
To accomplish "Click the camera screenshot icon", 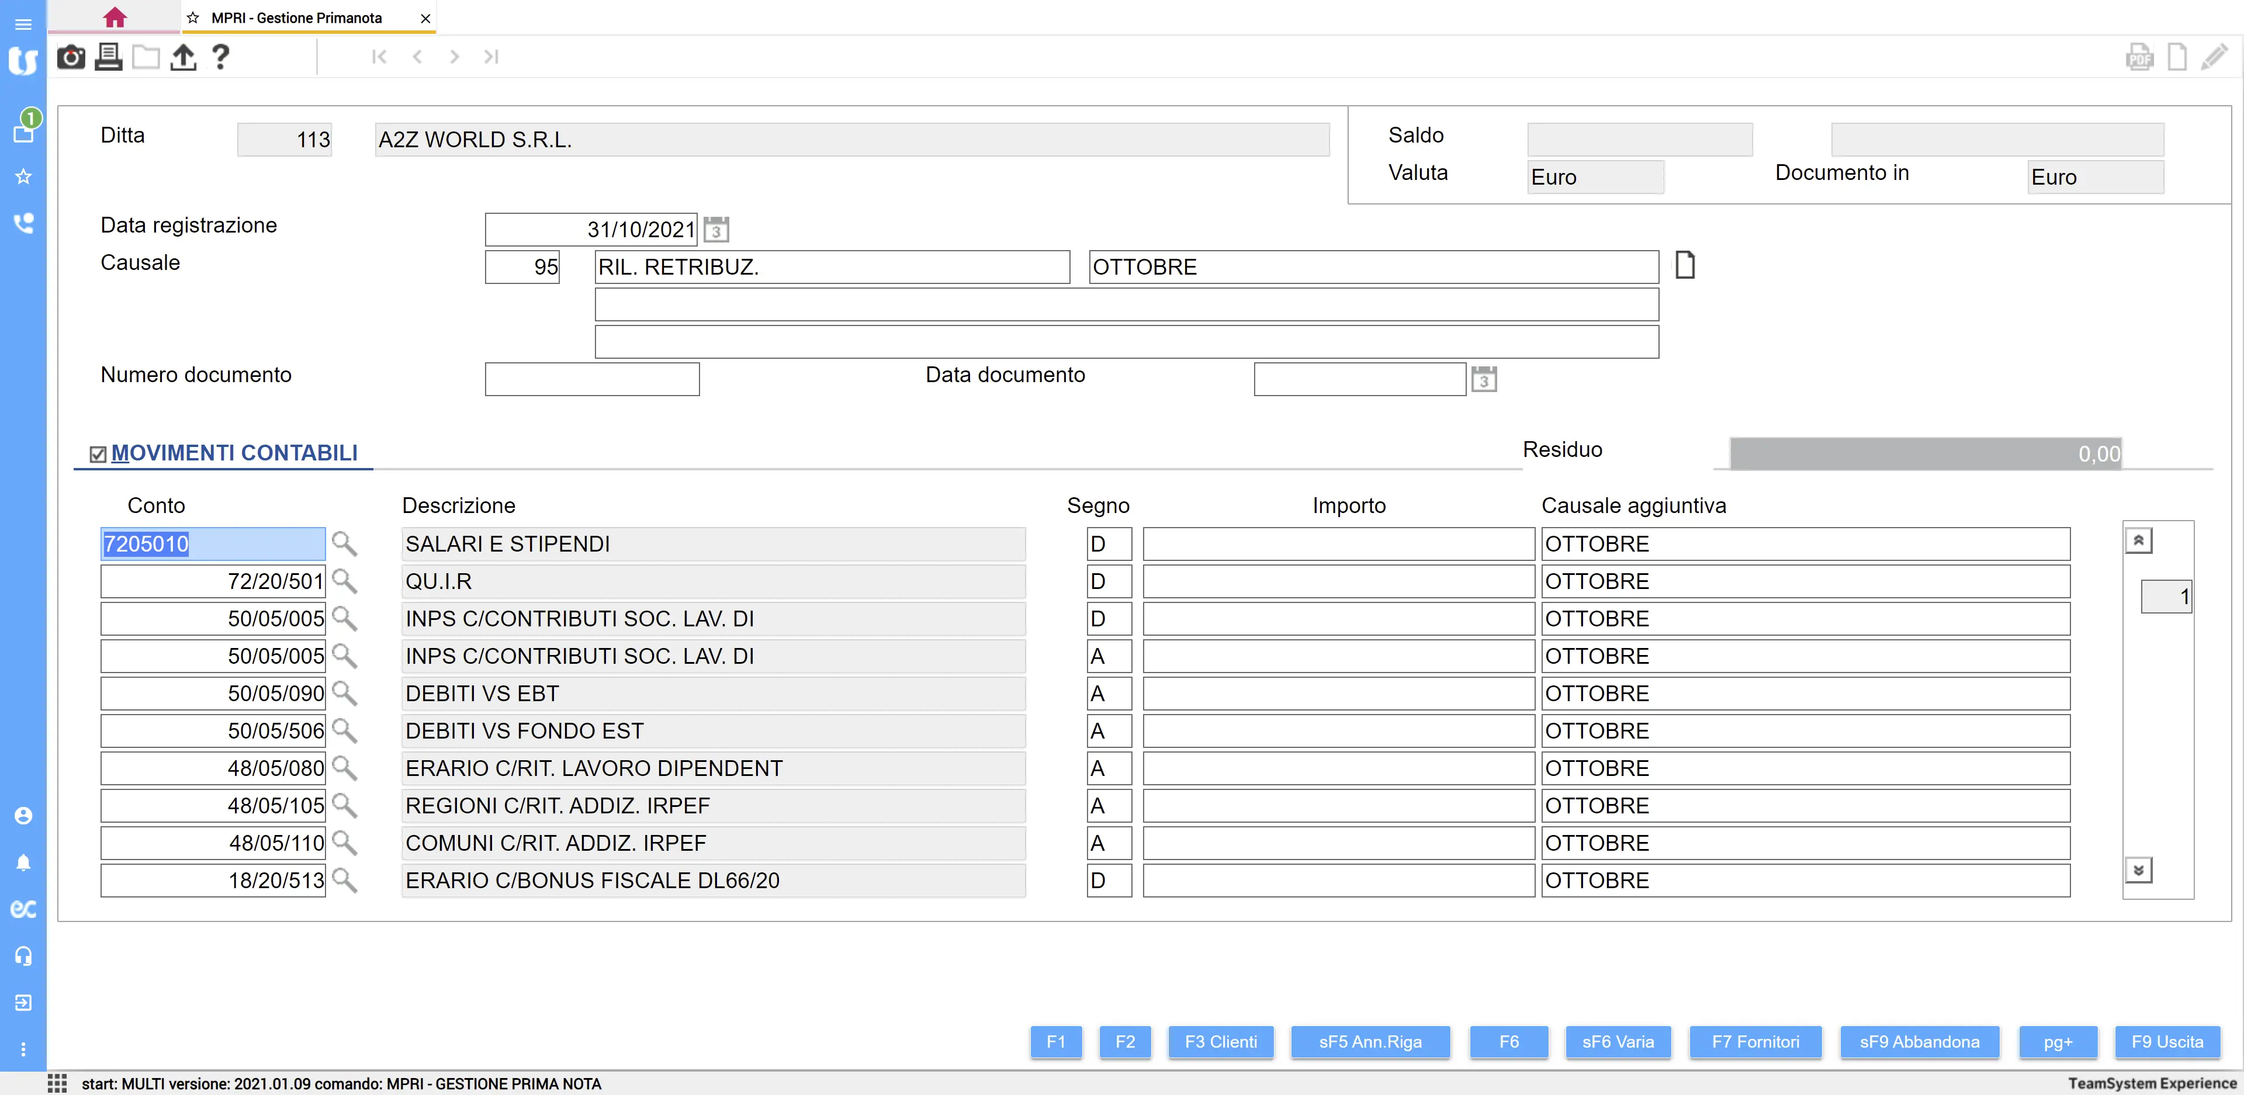I will click(71, 57).
